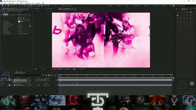This screenshot has height=110, width=196.
Task: Click the Spacing percentage value
Action: [x=20, y=32]
